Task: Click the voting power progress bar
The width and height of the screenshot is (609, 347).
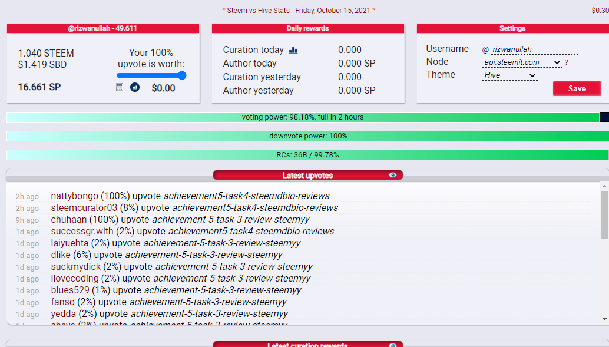Action: point(307,117)
